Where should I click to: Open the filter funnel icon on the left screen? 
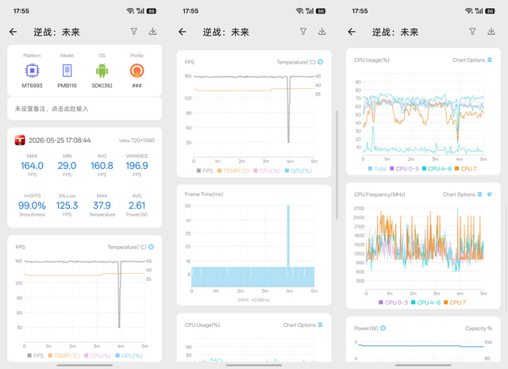(134, 32)
